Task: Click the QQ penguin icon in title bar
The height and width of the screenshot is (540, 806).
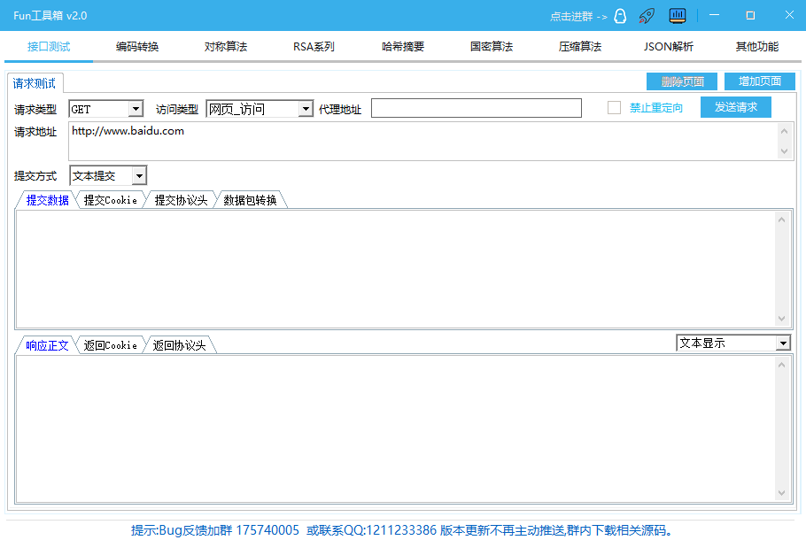Action: click(620, 16)
